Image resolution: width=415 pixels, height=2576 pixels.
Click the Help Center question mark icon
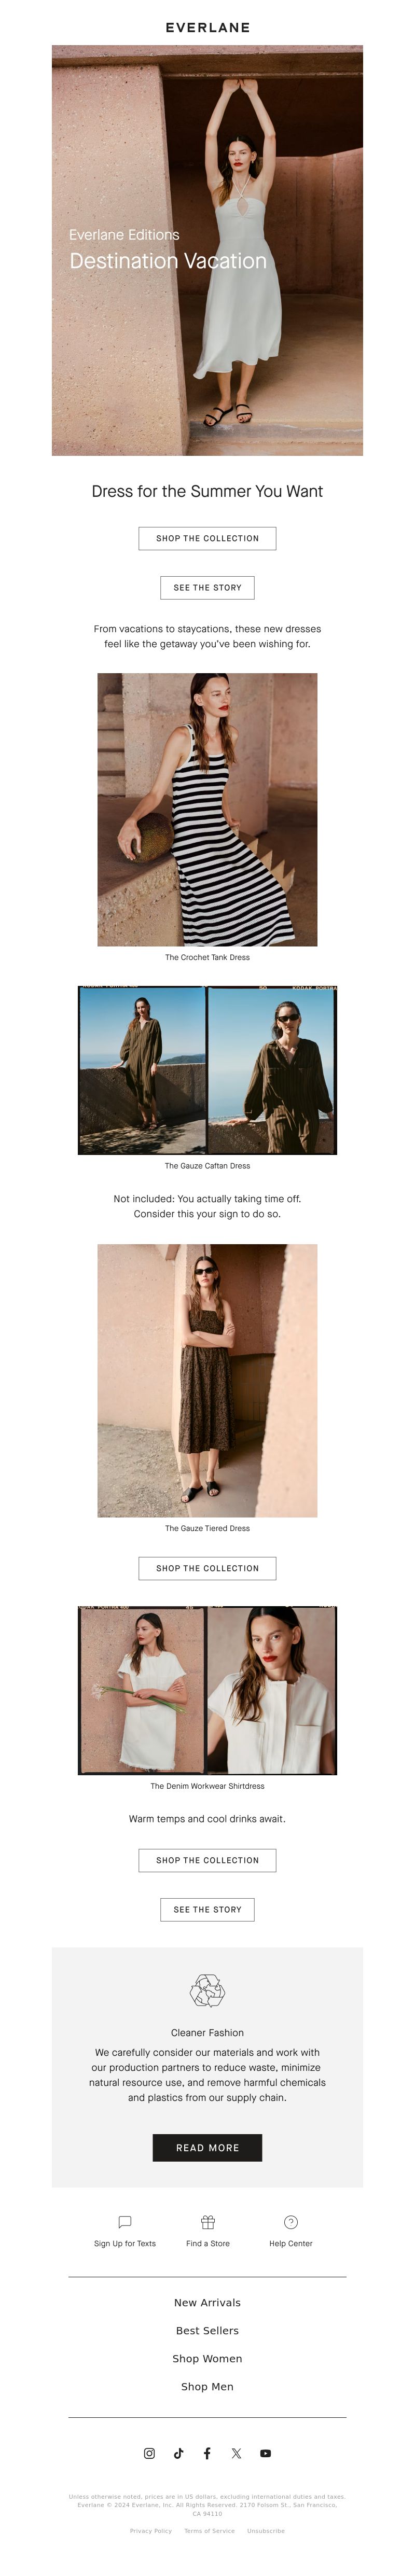pos(291,2222)
